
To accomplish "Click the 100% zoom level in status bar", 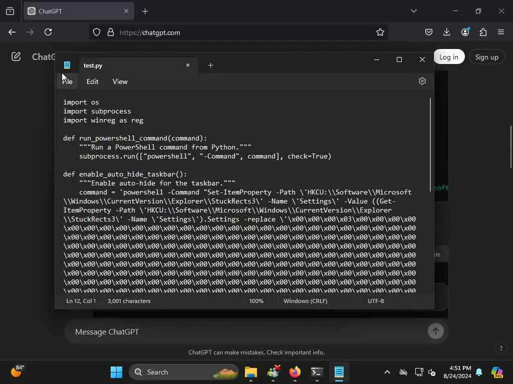I will (x=256, y=301).
